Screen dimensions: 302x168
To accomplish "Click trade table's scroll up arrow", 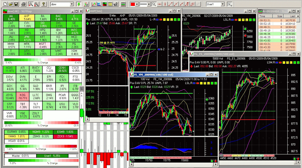I will point(298,16).
